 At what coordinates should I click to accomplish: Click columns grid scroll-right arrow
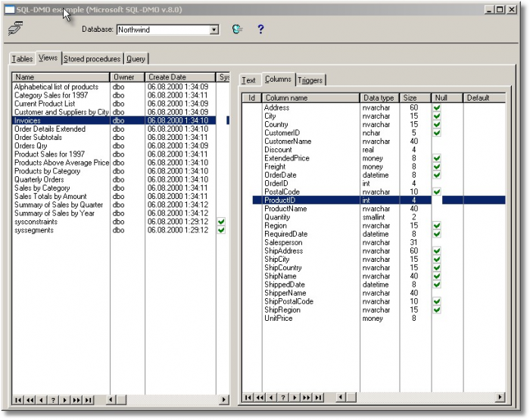click(500, 397)
